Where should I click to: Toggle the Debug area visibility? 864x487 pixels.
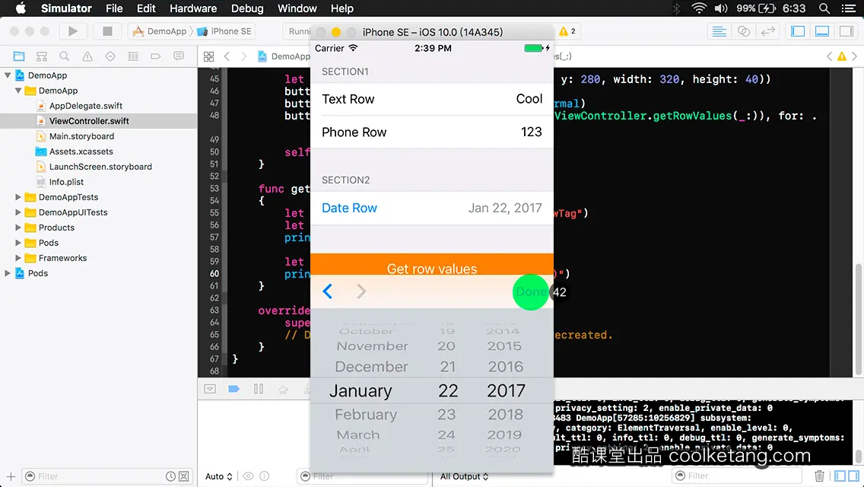[822, 31]
